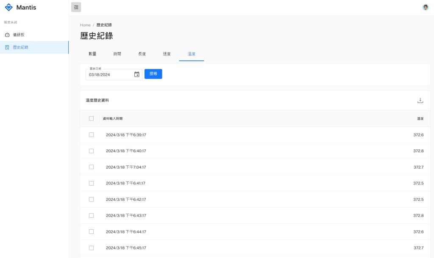Switch to the 速度 tab
Screen dimensions: 434x258
coord(167,54)
